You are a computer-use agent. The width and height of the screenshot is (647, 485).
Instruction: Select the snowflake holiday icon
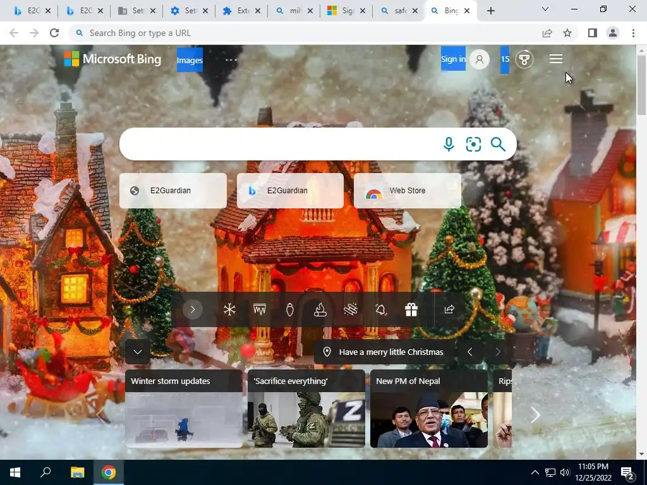pos(229,309)
